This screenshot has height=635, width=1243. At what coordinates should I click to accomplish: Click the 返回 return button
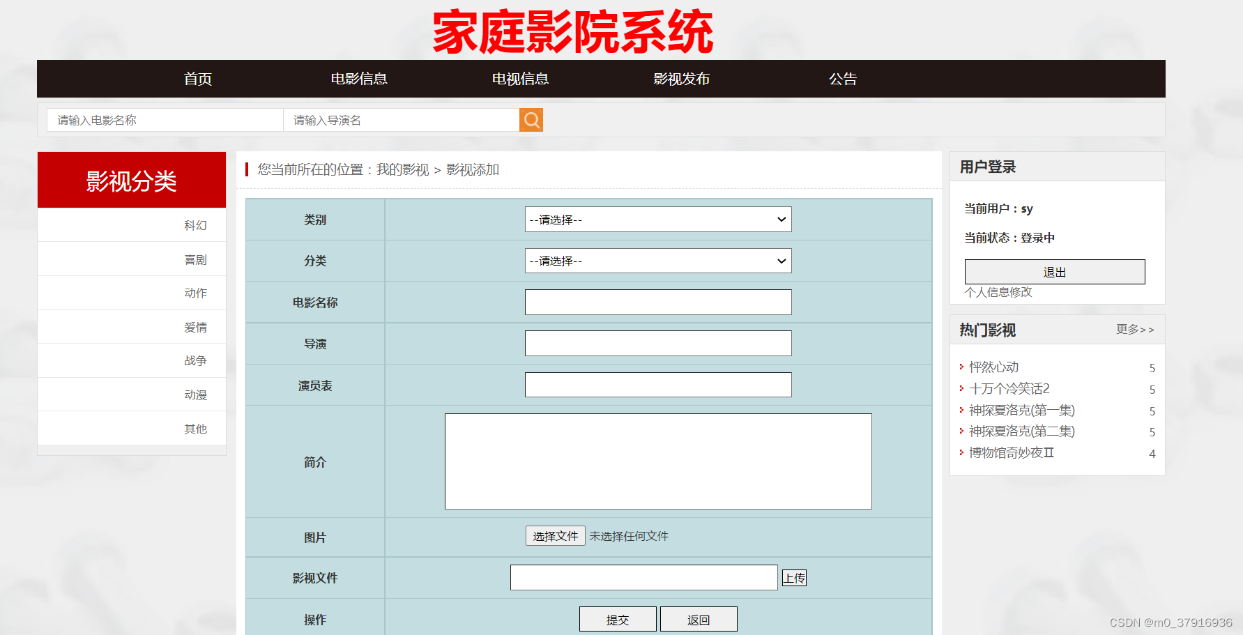click(699, 618)
